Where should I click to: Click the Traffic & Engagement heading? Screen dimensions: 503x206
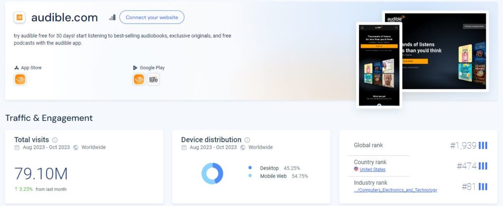(x=49, y=118)
